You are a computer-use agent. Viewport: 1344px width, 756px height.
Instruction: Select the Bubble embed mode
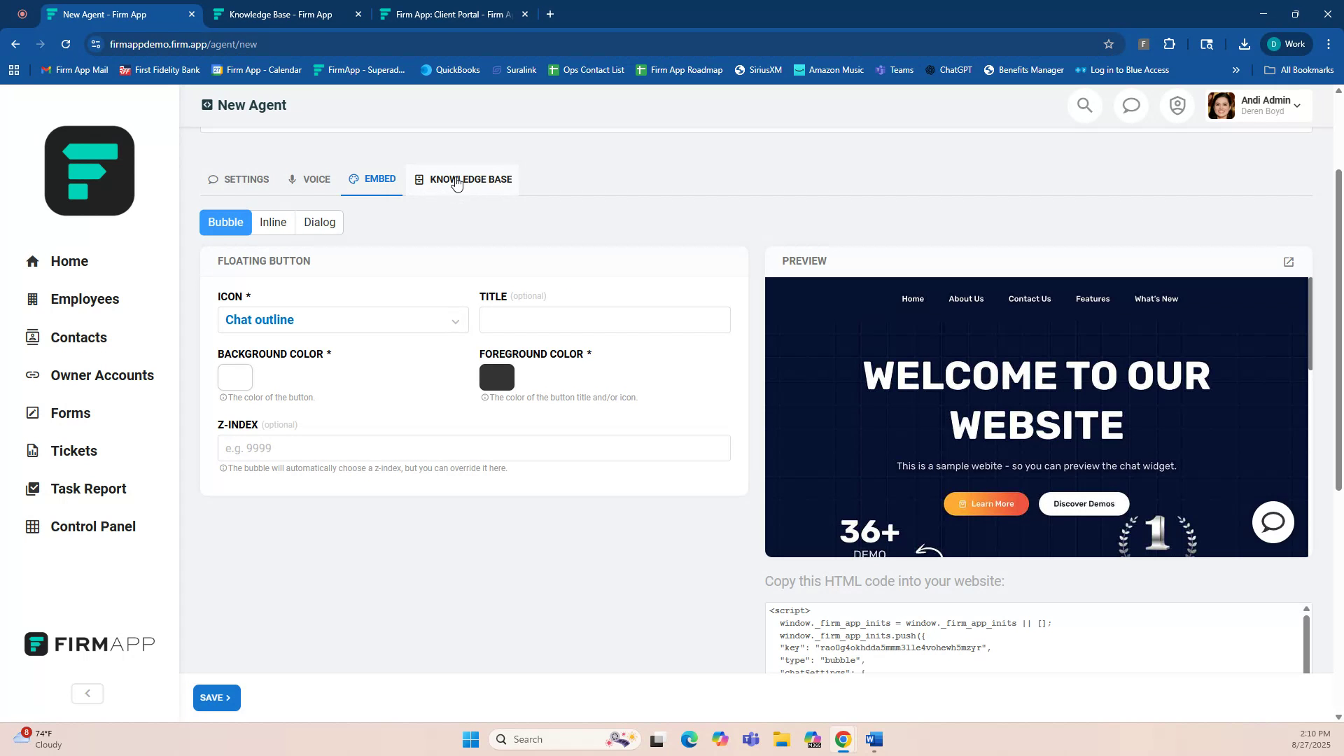(x=225, y=222)
